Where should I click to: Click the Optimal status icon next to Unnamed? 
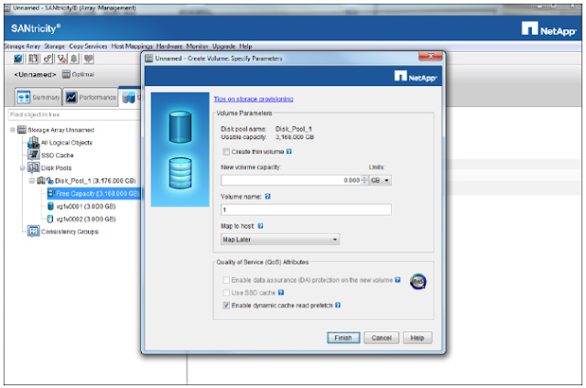point(66,74)
